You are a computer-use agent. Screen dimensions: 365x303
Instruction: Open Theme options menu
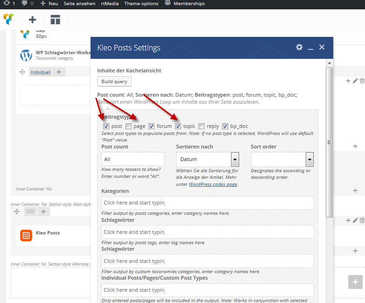tap(141, 3)
